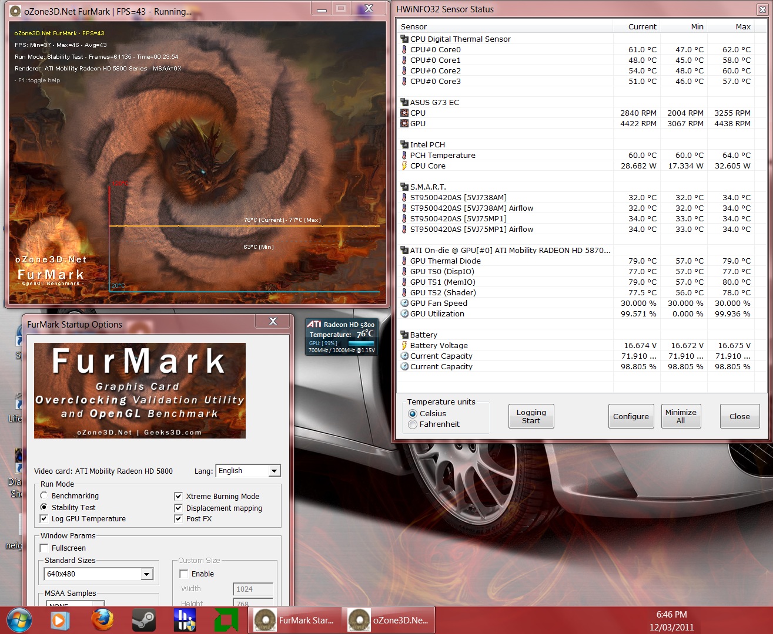Click the CPU#0 Core0 thermometer icon

pos(404,49)
